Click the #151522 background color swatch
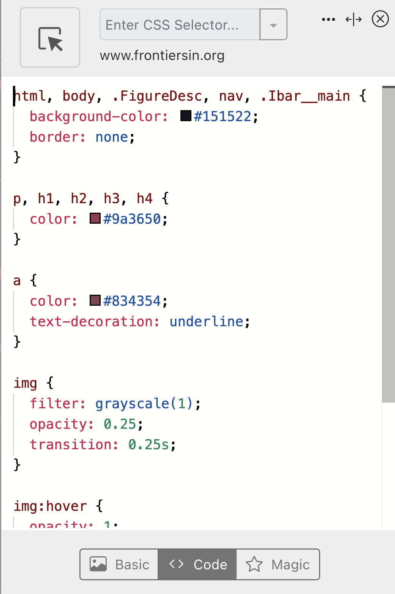This screenshot has width=395, height=594. [186, 116]
